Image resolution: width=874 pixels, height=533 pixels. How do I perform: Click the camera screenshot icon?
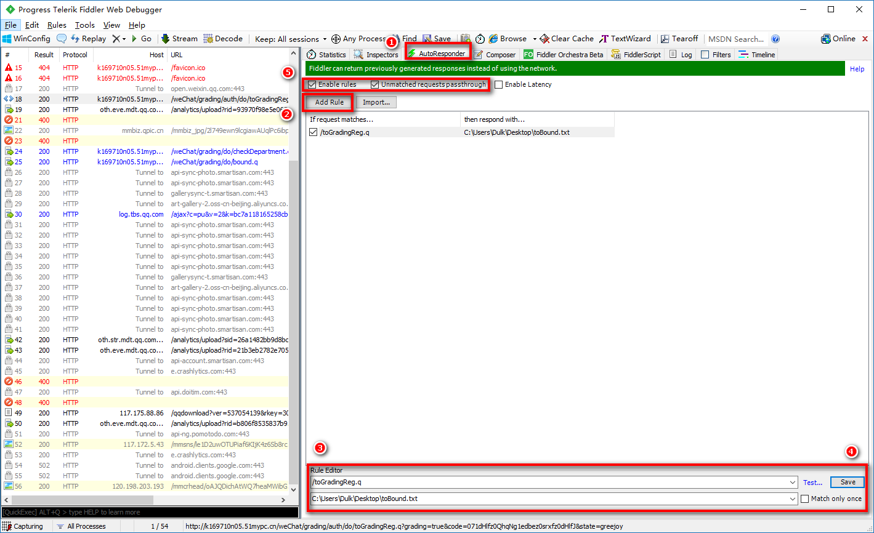(x=466, y=39)
